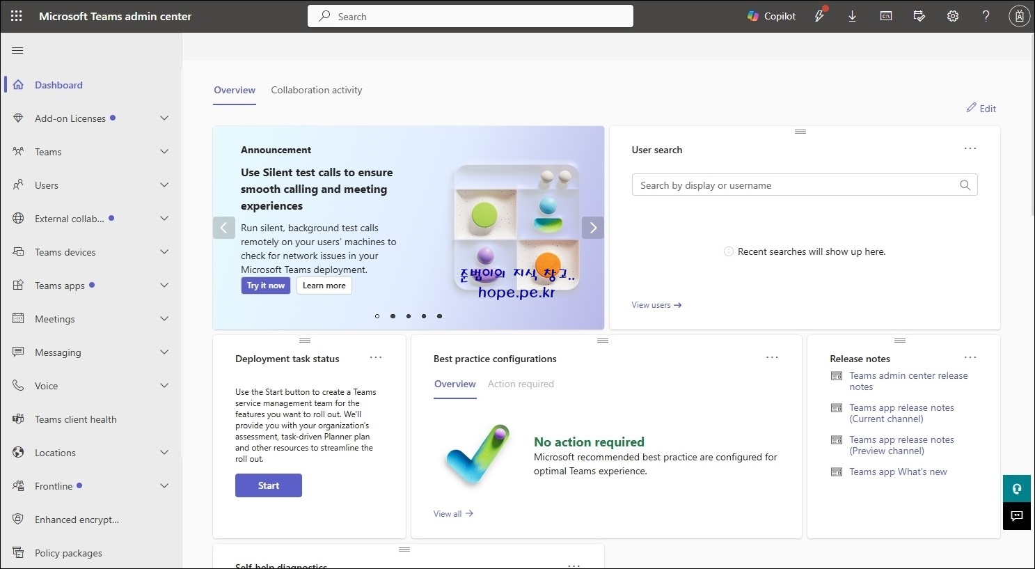Select the fourth announcement carousel dot
1035x569 pixels.
click(424, 316)
